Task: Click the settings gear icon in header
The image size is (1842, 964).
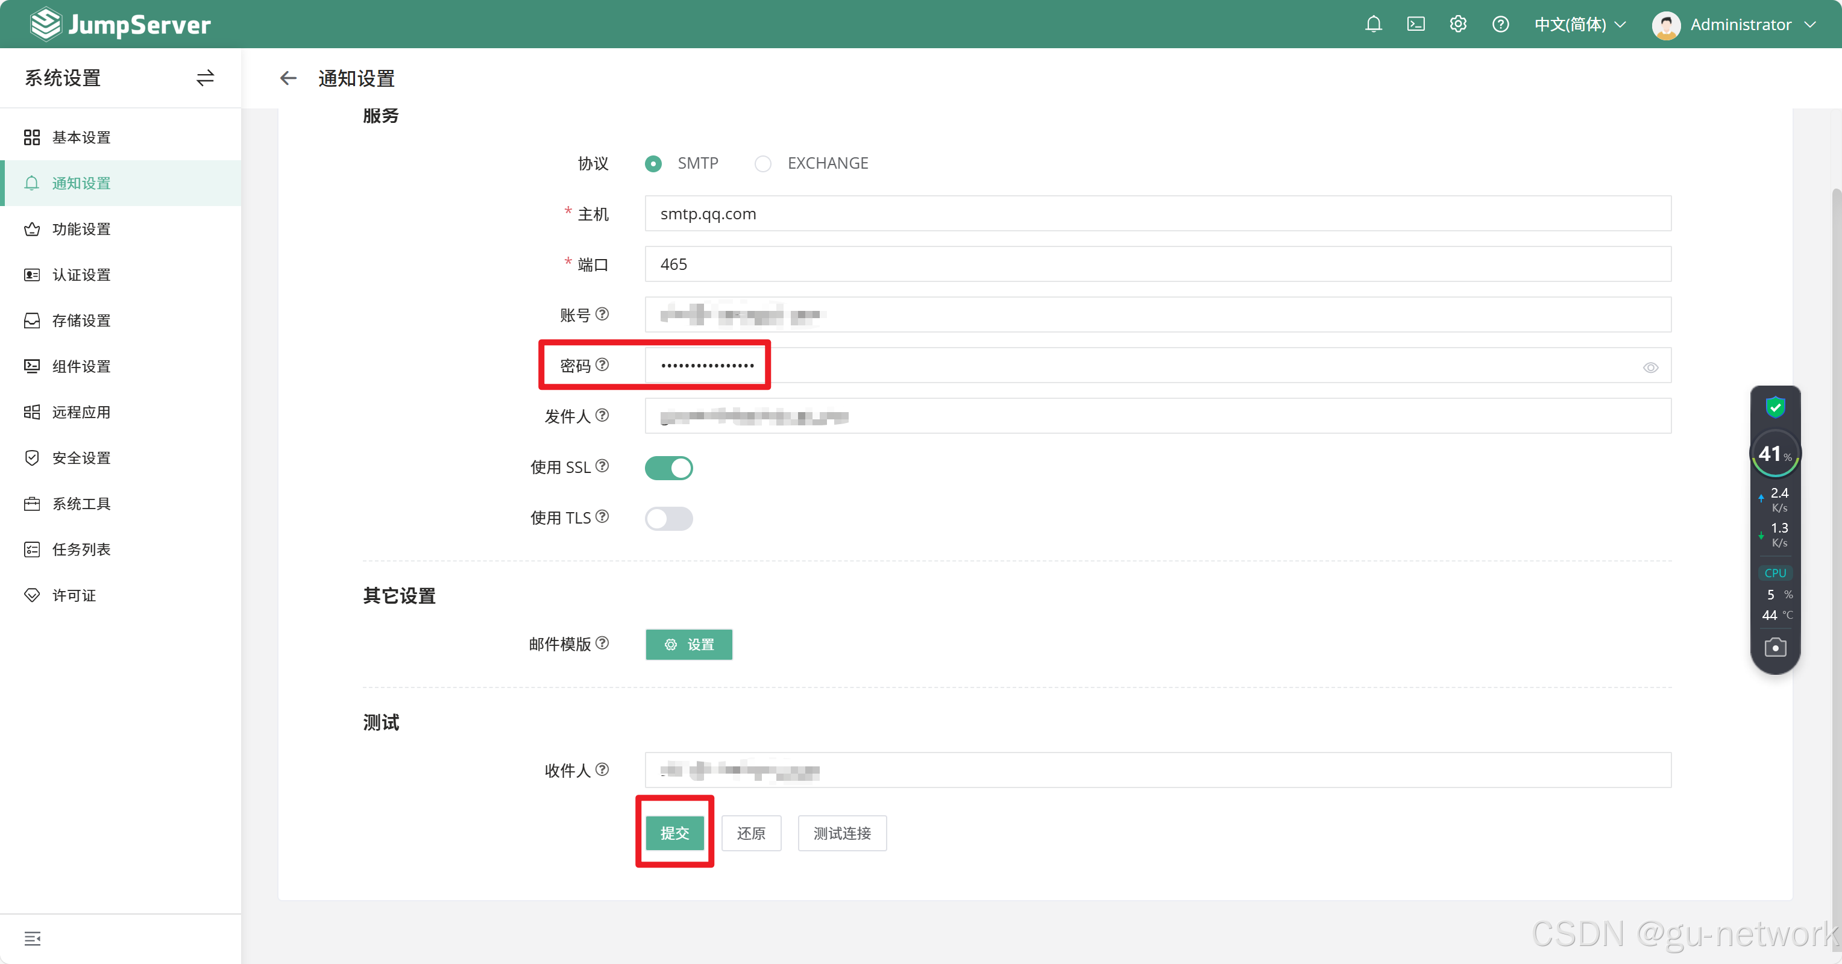Action: (x=1457, y=24)
